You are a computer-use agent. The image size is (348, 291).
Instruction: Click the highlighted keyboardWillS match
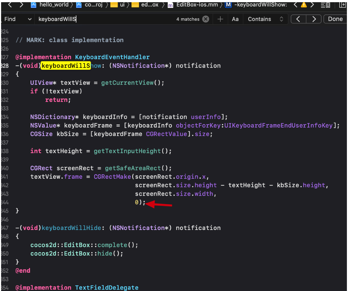point(66,66)
